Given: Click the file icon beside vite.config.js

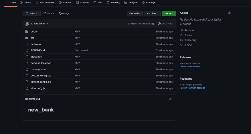Looking at the screenshot, I should click(27, 88).
